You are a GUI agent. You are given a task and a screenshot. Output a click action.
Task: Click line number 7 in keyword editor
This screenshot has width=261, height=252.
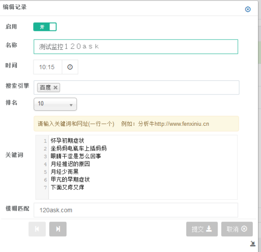point(45,188)
